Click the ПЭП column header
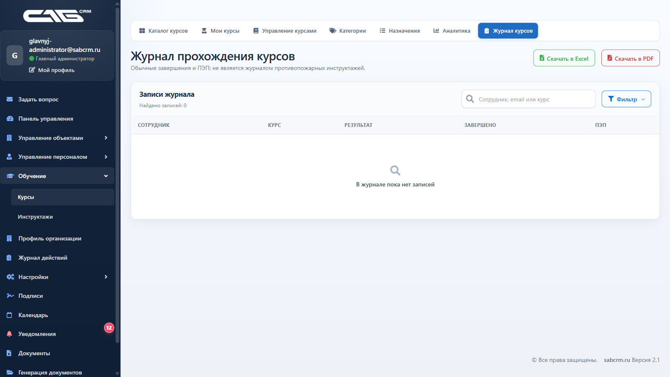The image size is (670, 377). [x=600, y=125]
